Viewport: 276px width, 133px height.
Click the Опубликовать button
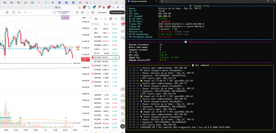coord(117,13)
